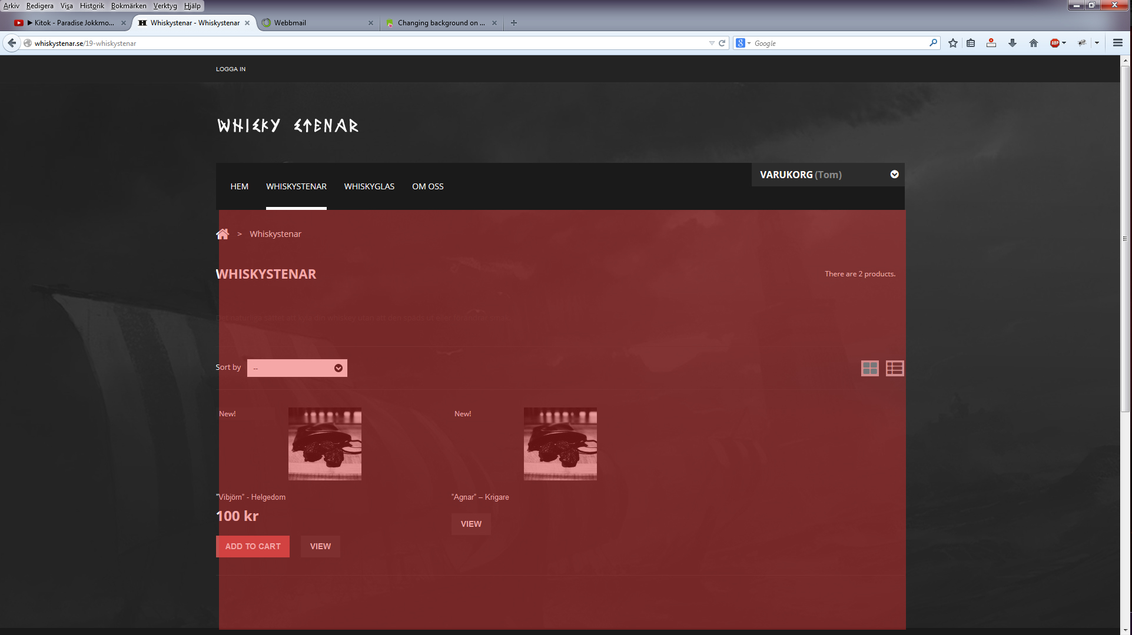Click the search magnifier icon

click(933, 43)
